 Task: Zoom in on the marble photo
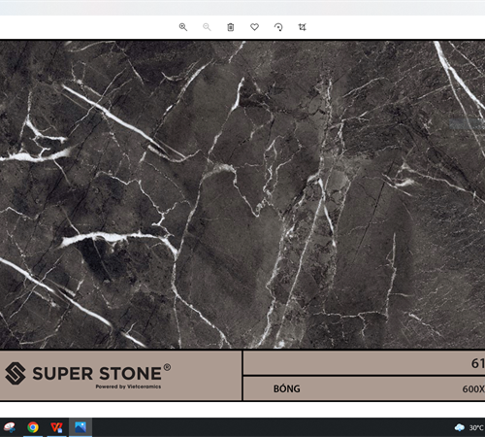pos(183,27)
